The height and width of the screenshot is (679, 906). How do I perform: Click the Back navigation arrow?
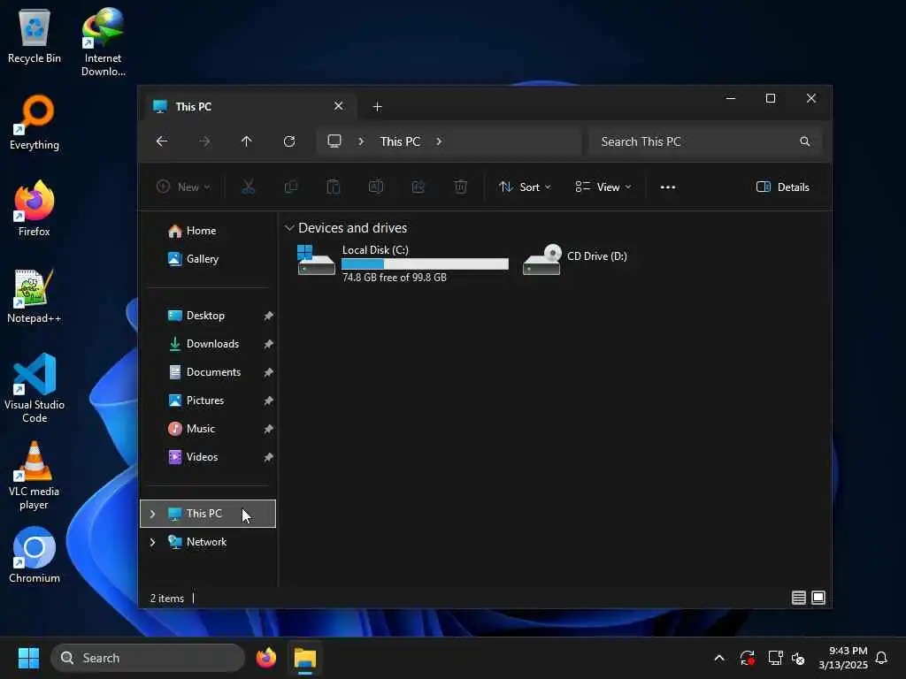coord(162,141)
